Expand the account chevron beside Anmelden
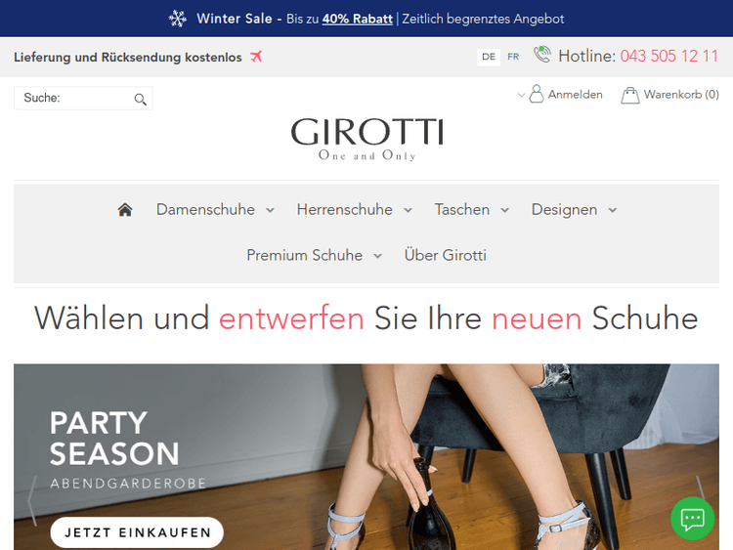Image resolution: width=733 pixels, height=550 pixels. (x=521, y=96)
